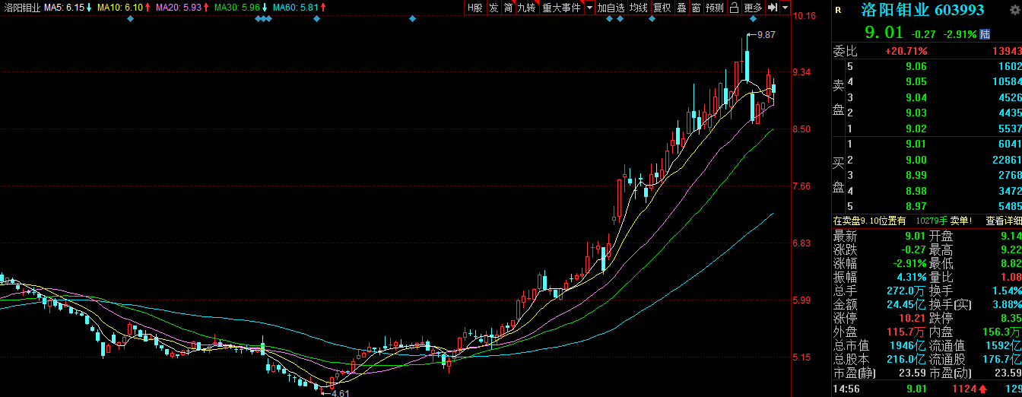Viewport: 1022px width, 397px height.
Task: Click the 简 simplified view icon
Action: click(508, 8)
